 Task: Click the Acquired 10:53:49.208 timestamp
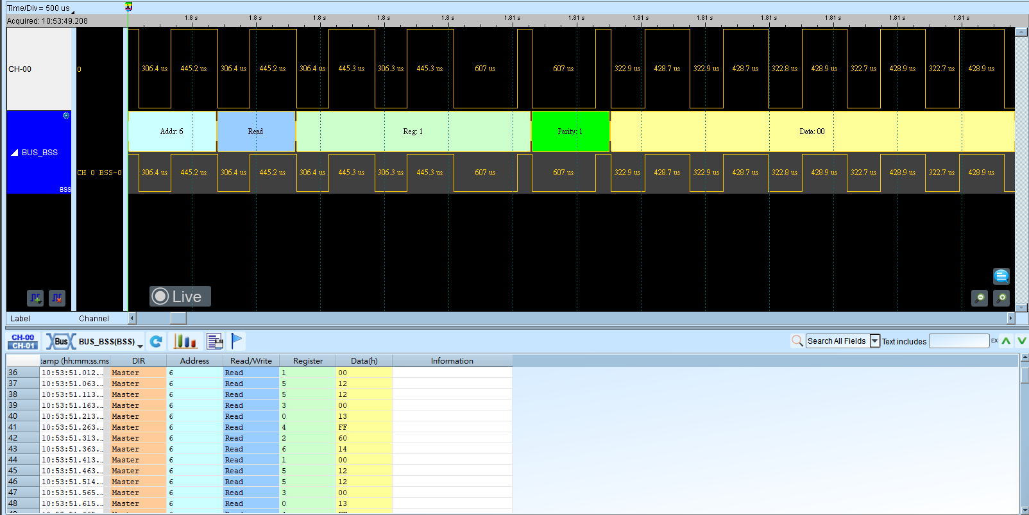point(47,21)
